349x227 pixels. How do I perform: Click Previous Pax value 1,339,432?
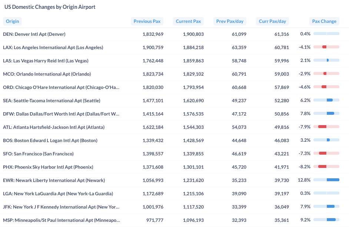point(153,141)
